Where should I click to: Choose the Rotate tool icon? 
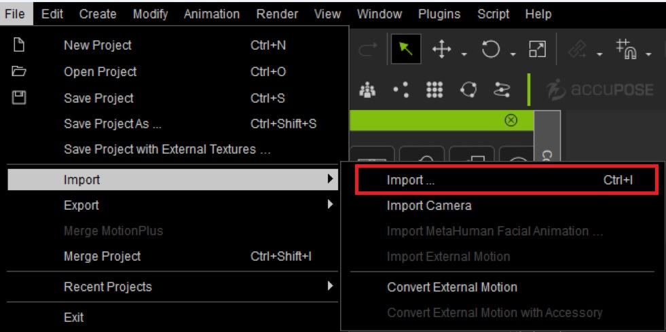pos(491,50)
